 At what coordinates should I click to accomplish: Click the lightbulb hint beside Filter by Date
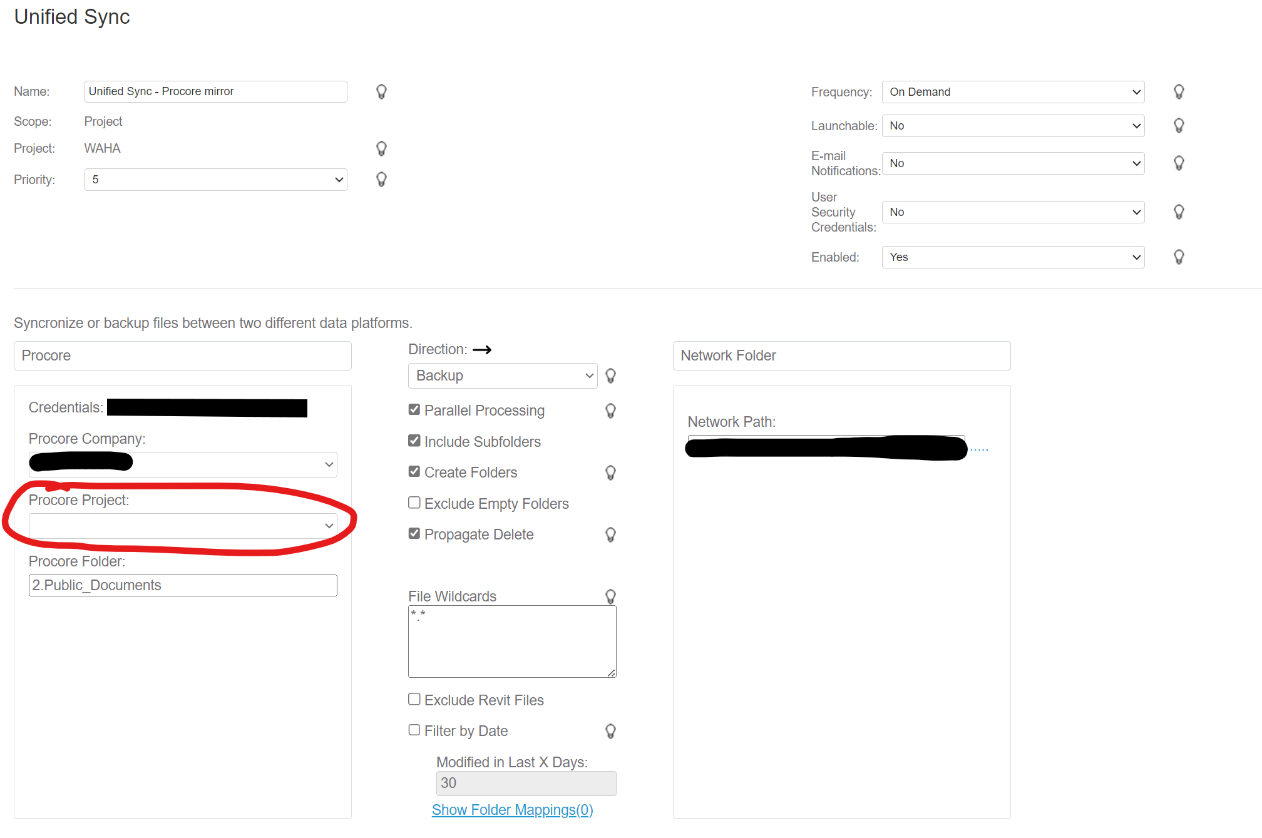click(610, 731)
